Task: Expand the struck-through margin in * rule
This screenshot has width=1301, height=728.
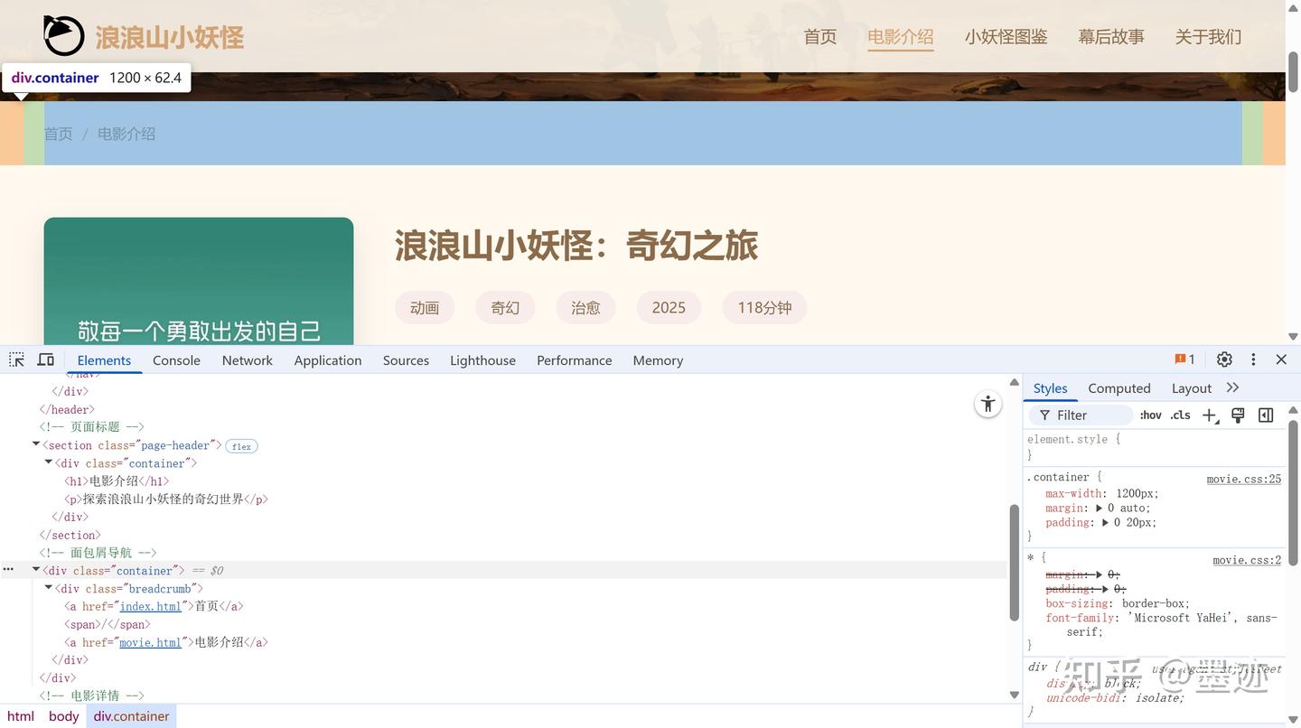Action: coord(1100,574)
